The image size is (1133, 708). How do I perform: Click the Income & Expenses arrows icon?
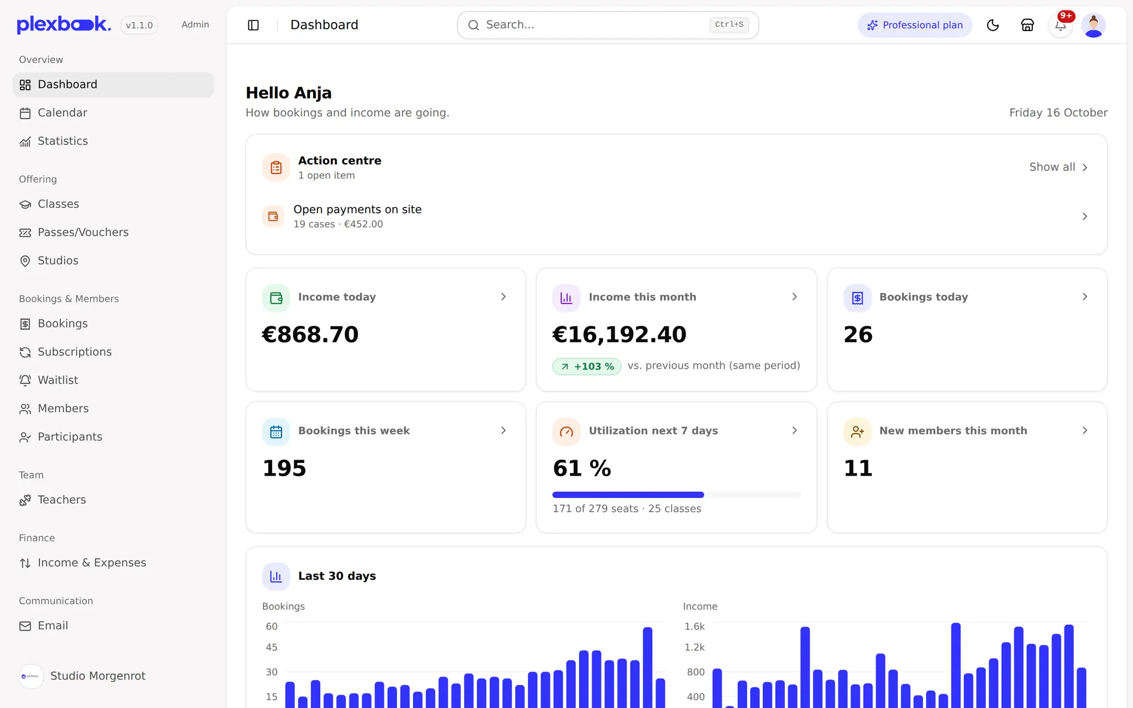tap(25, 563)
